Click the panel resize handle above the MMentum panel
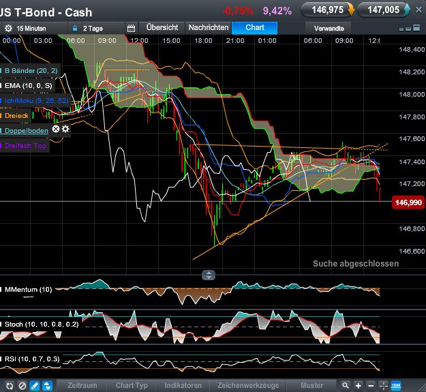Viewport: 426px width, 392px height. pos(209,275)
